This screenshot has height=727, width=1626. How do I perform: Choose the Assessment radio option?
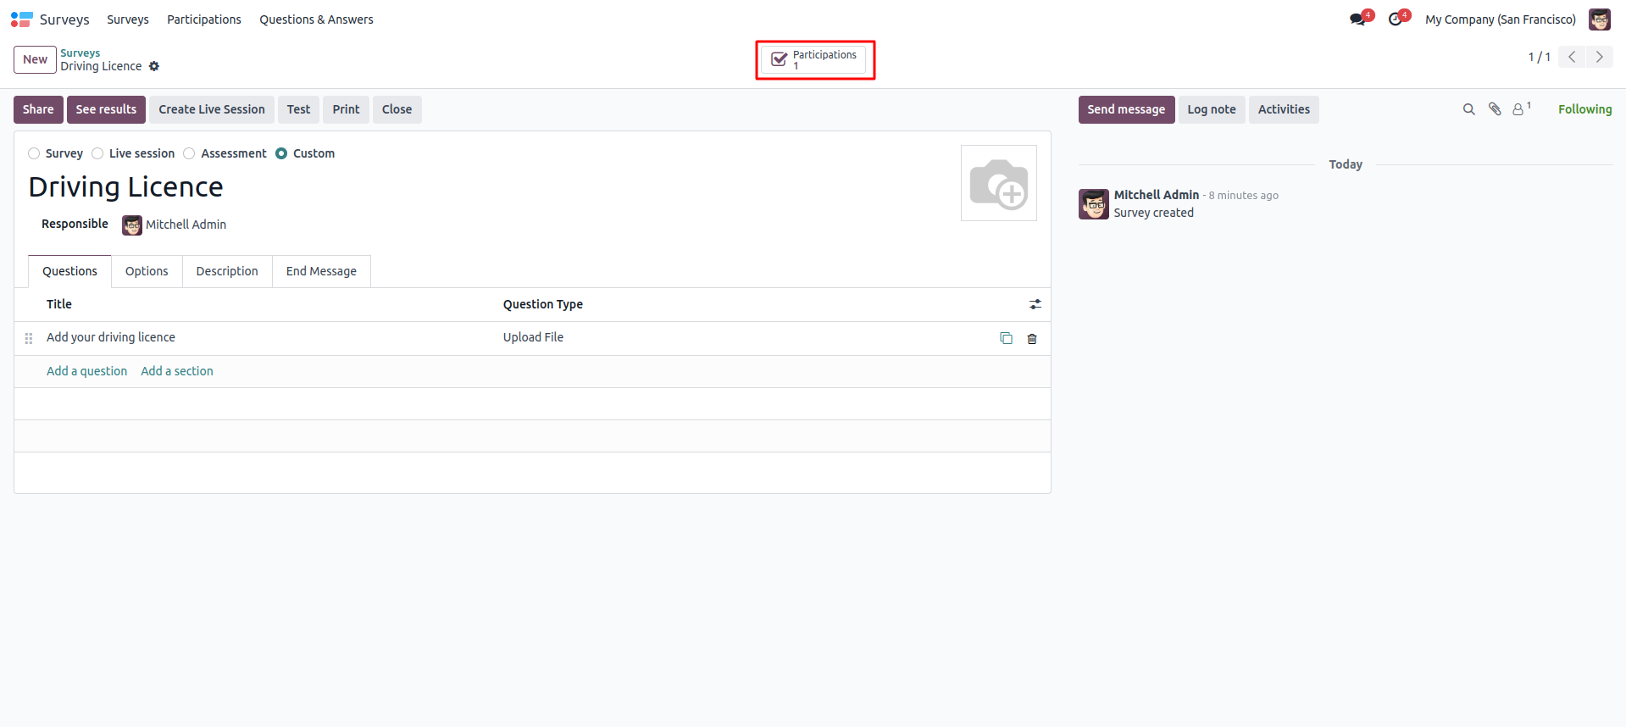pos(189,153)
